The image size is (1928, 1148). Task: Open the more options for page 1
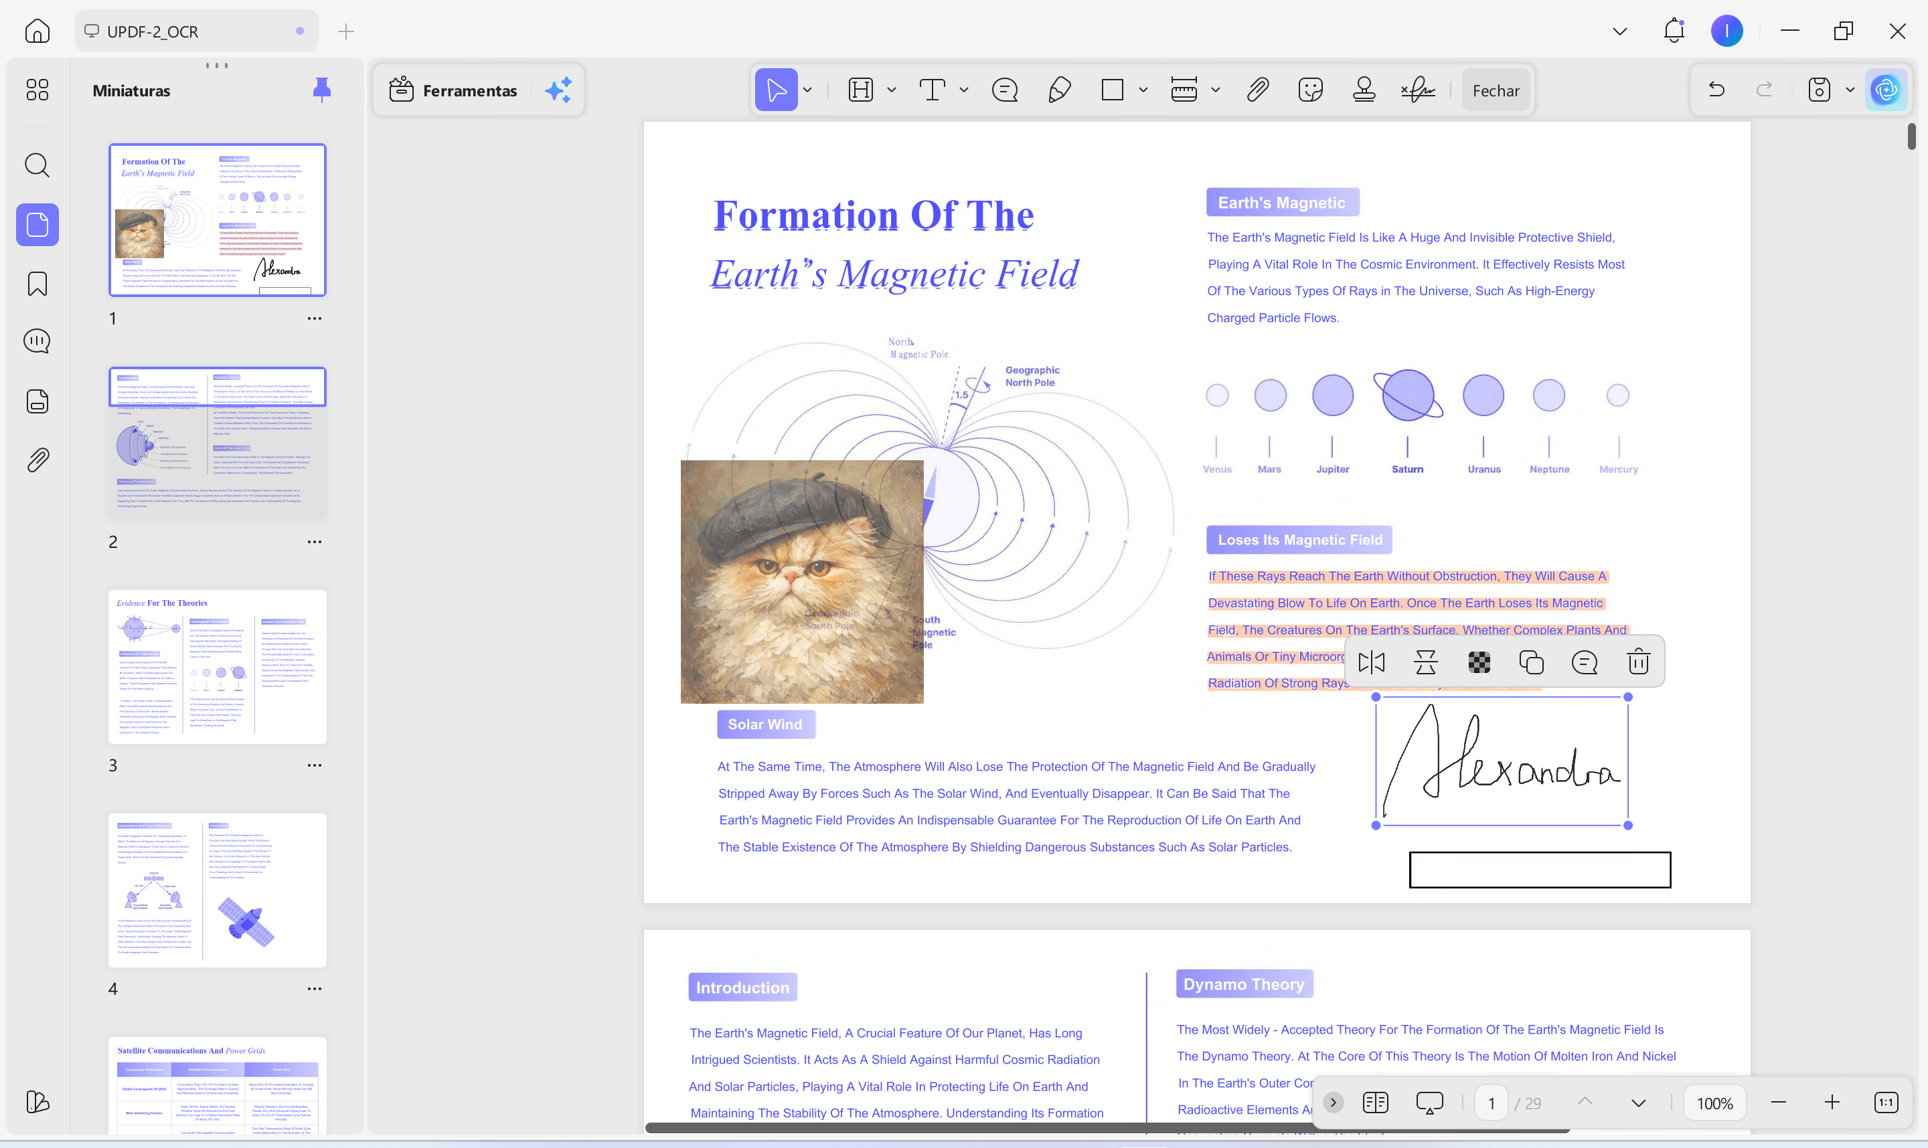click(314, 318)
